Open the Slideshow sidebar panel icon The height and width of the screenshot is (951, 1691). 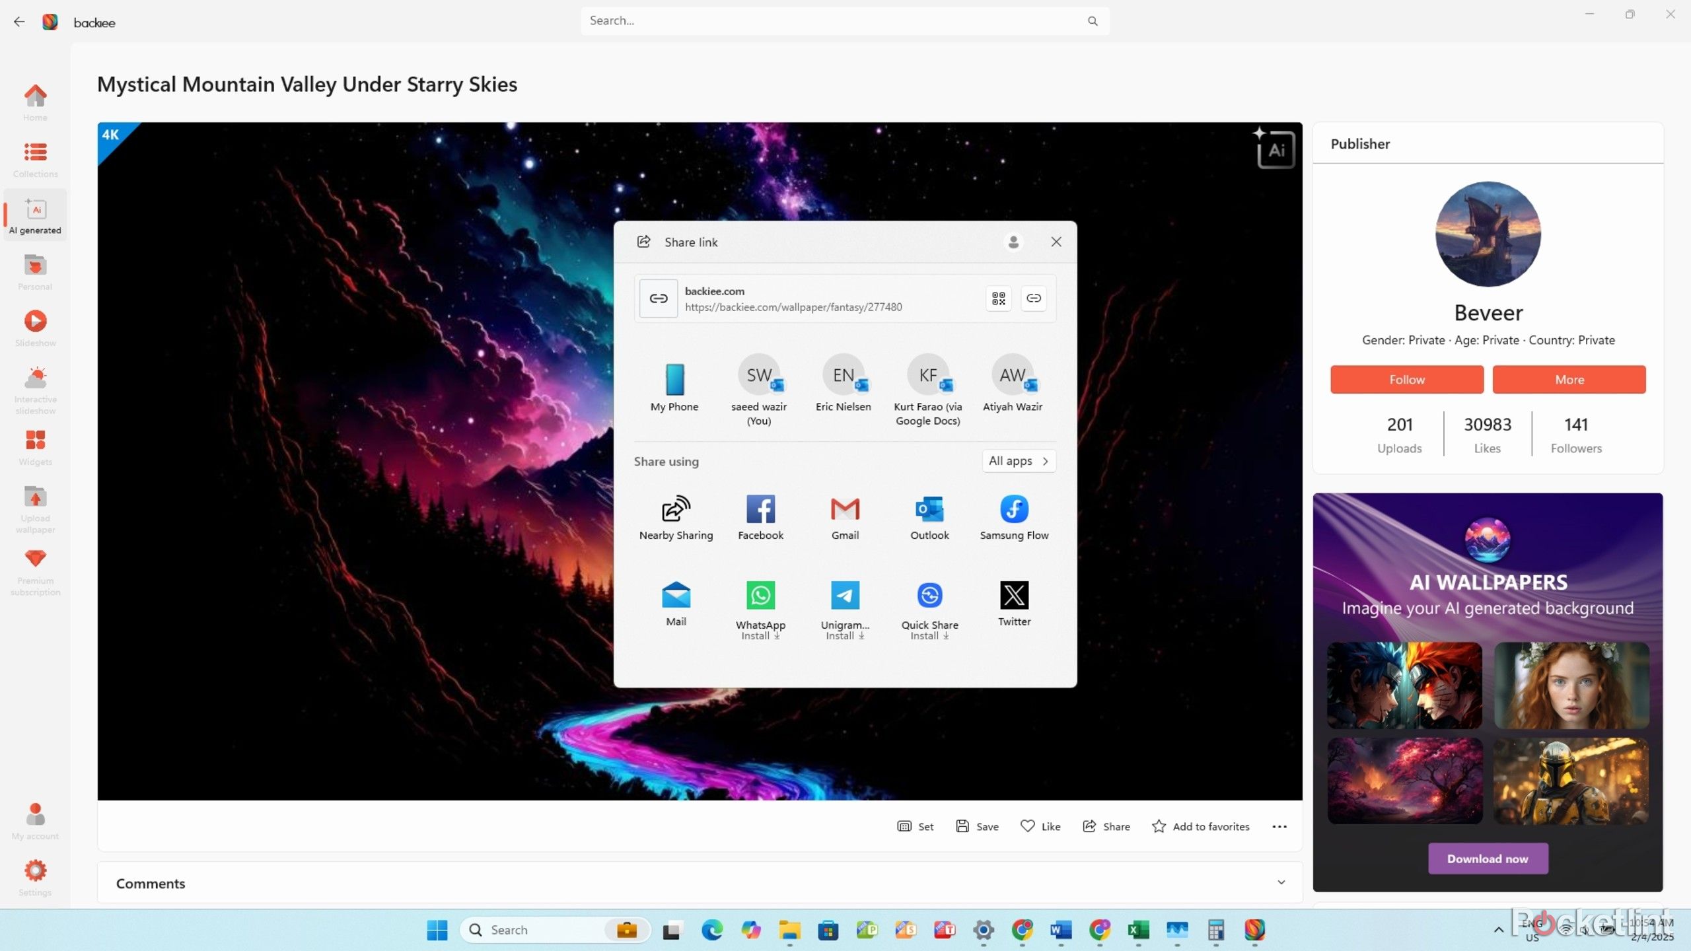pos(35,320)
